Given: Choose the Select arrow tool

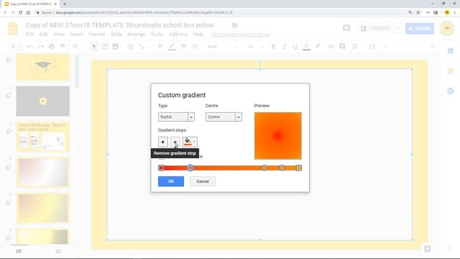Looking at the screenshot, I should pos(94,46).
